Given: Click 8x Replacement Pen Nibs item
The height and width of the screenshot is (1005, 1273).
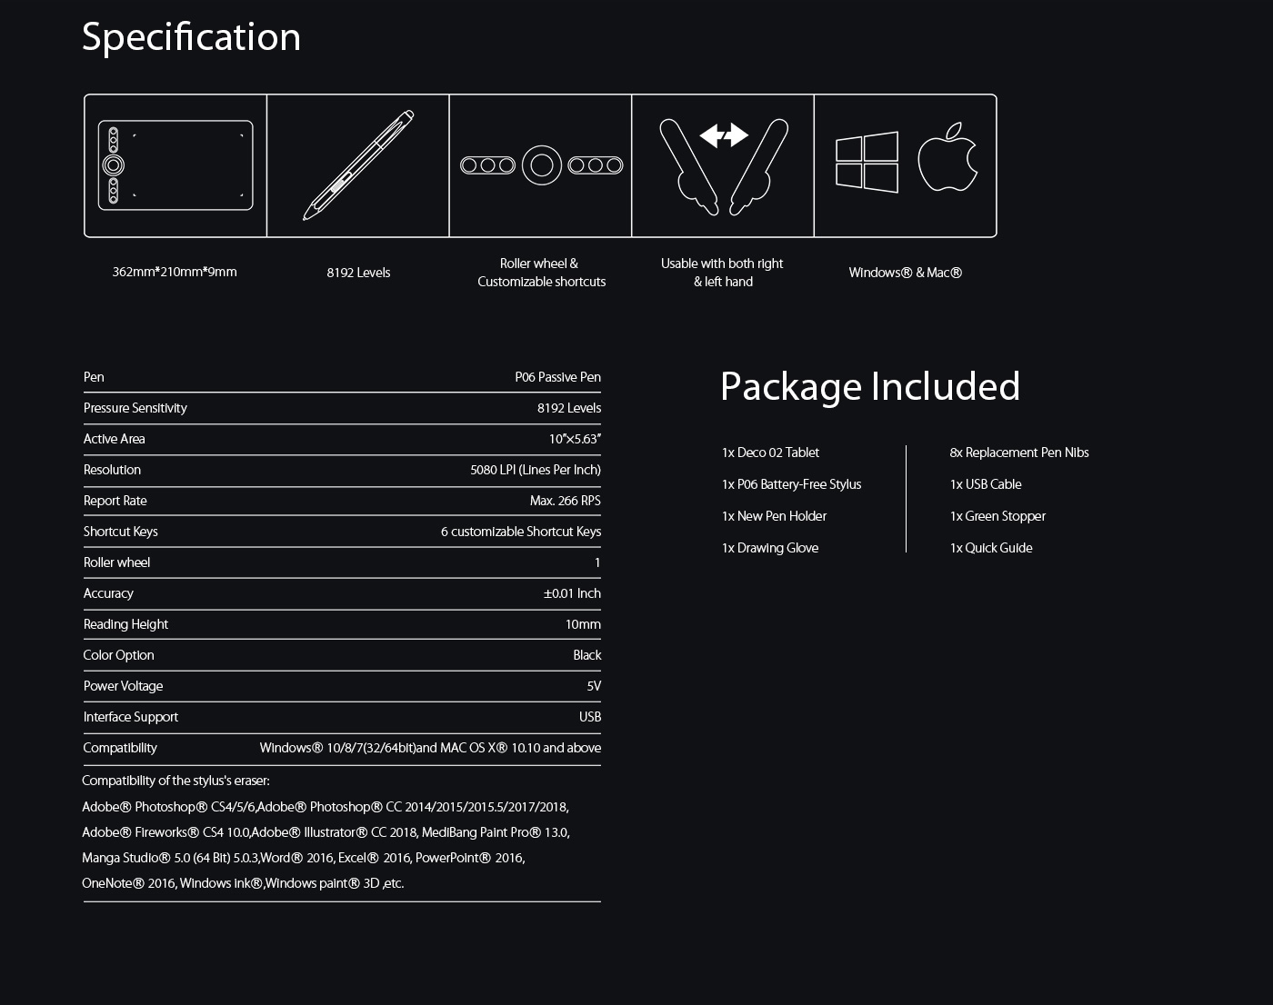Looking at the screenshot, I should point(1019,453).
